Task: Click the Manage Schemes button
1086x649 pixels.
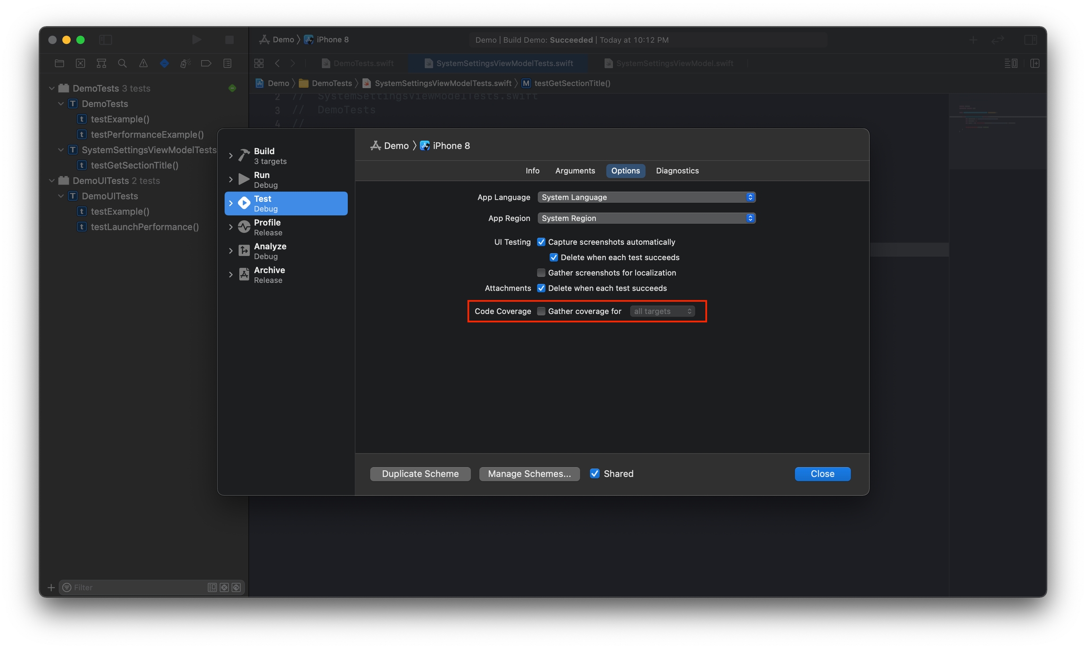Action: 529,474
